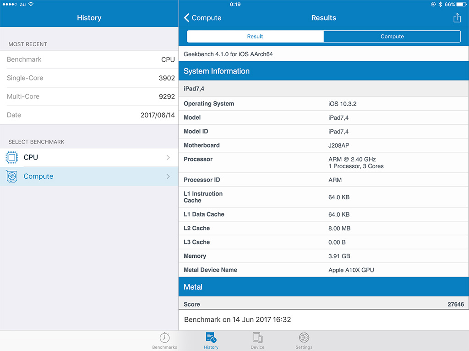Switch to the Result segment
The height and width of the screenshot is (351, 469).
click(255, 37)
